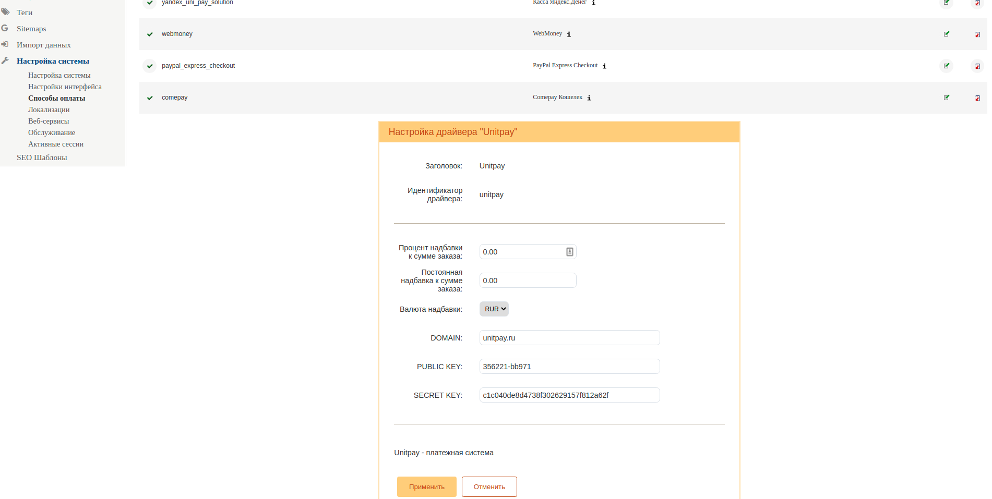Click the webmoney driver name
The width and height of the screenshot is (992, 499).
coord(177,34)
